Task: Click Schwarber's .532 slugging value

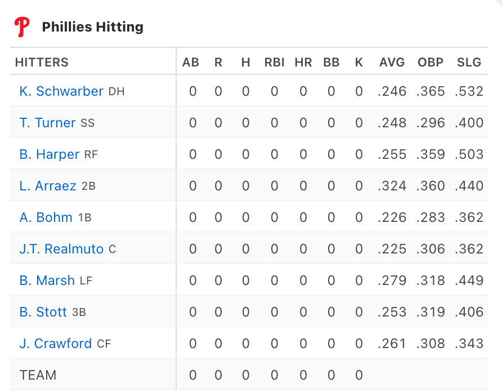Action: 469,91
